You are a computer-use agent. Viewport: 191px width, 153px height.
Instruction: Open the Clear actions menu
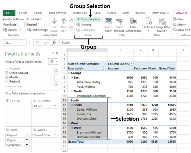coord(180,19)
